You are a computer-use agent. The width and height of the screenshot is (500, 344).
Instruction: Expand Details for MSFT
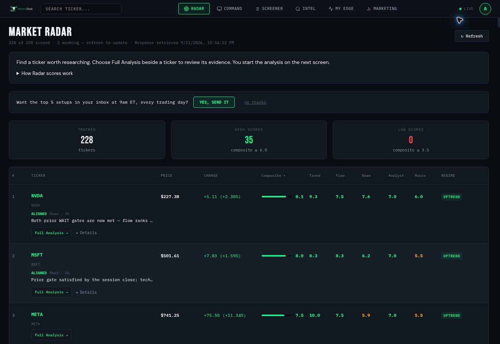tap(87, 293)
